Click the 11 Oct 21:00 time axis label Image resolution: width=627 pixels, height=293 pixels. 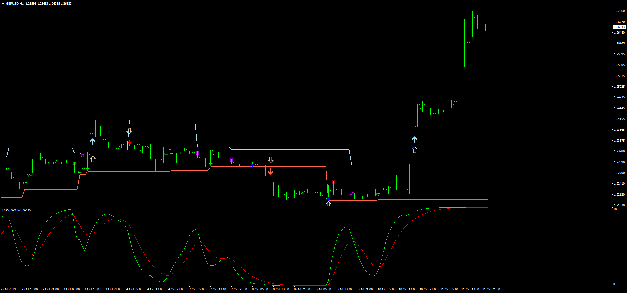[491, 289]
